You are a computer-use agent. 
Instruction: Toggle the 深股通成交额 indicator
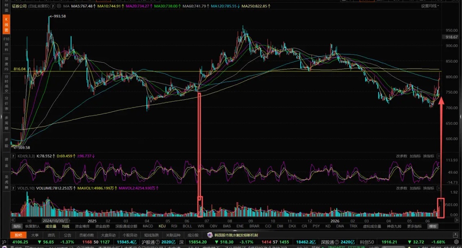click(126, 226)
